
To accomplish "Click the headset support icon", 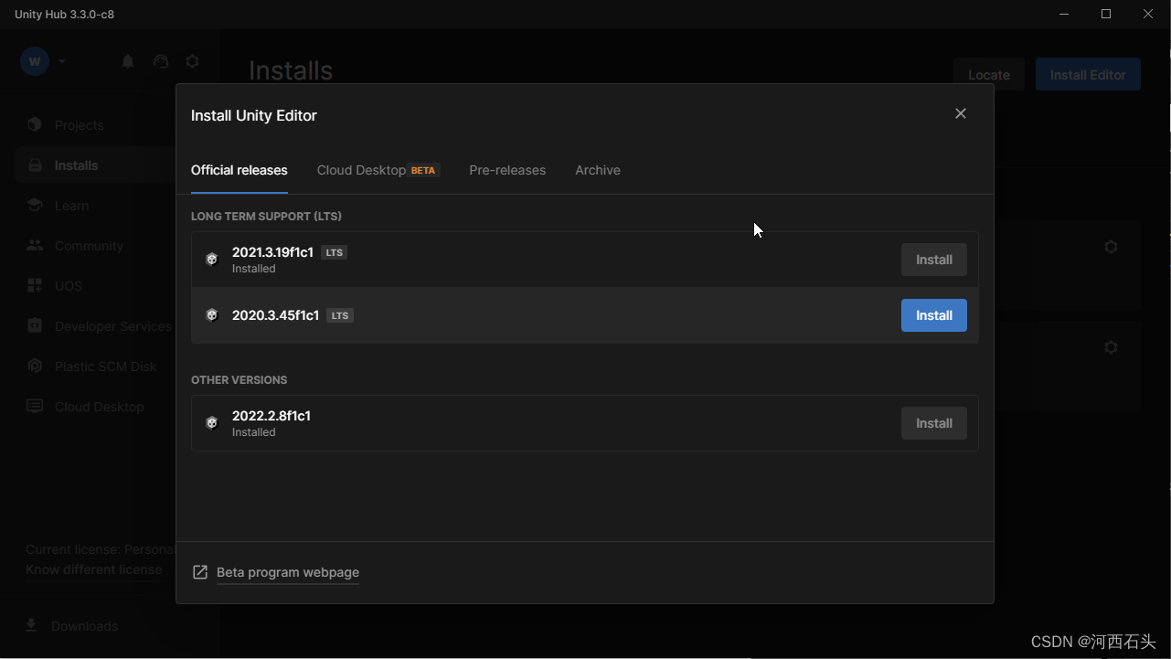I will pyautogui.click(x=161, y=61).
